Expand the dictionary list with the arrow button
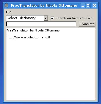101x104 pixels. [x=46, y=18]
